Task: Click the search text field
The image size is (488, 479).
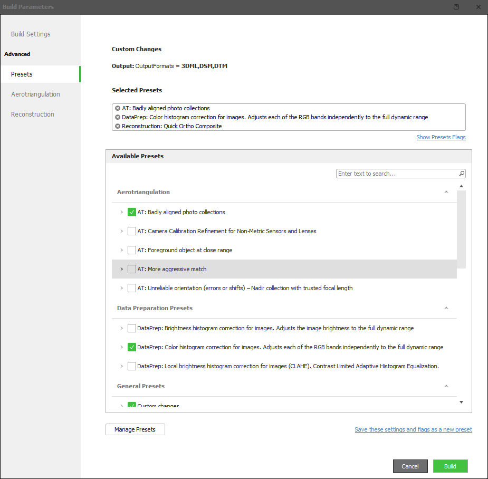Action: (396, 173)
